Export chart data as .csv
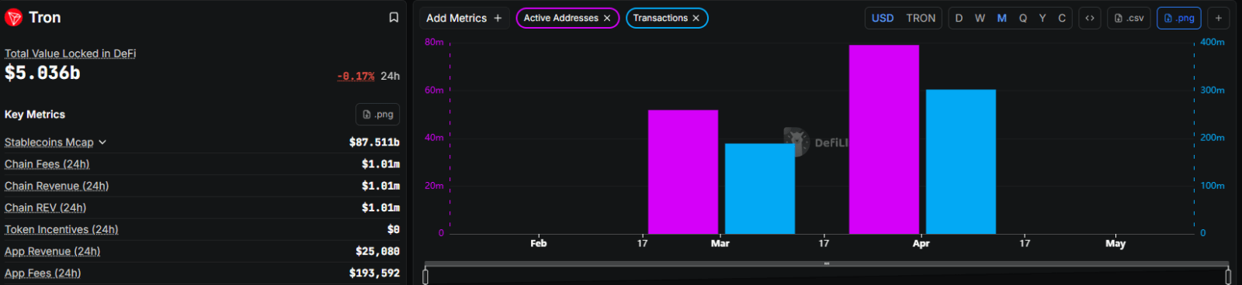 coord(1129,18)
